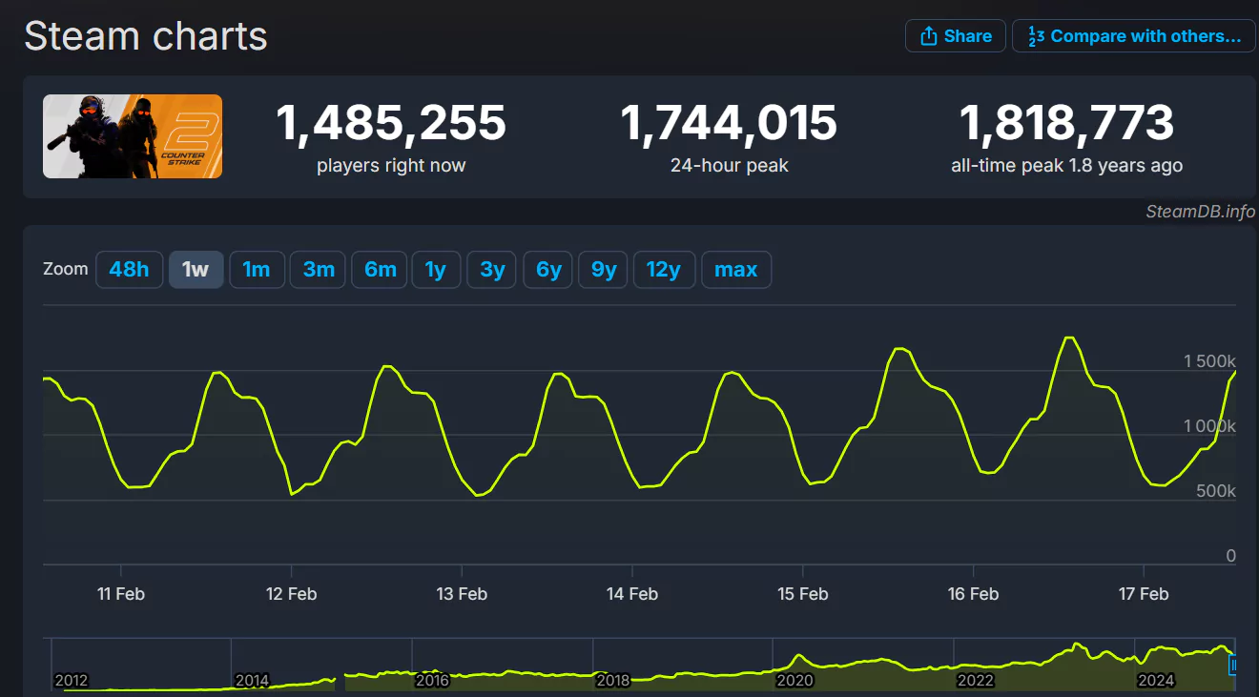The height and width of the screenshot is (697, 1259).
Task: Click the Counter-Strike 2 game thumbnail
Action: 133,136
